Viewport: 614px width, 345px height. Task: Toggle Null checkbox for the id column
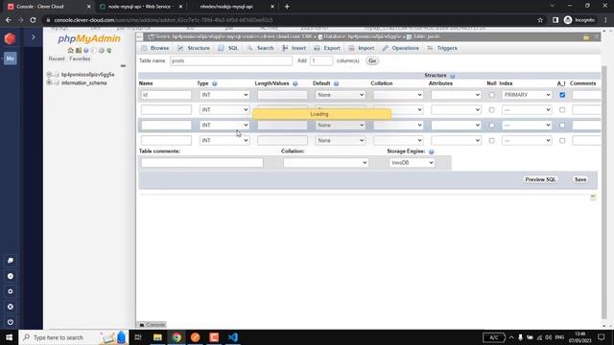[x=491, y=95]
